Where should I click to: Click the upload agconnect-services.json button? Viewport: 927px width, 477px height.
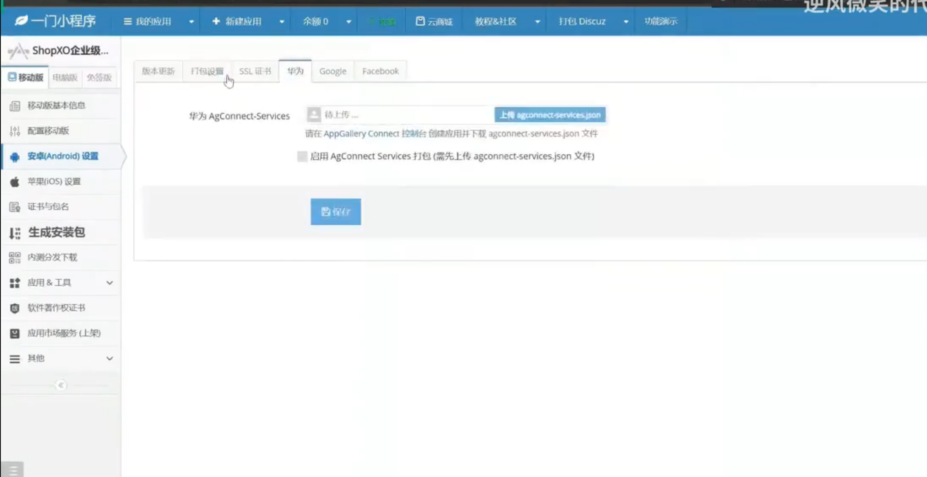point(550,115)
